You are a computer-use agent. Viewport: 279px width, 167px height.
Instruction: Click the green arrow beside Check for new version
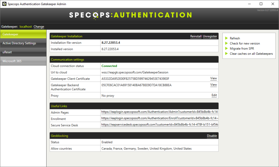click(226, 43)
